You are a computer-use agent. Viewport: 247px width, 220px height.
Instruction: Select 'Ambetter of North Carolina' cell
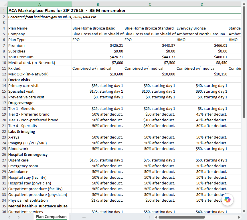pyautogui.click(x=202, y=34)
